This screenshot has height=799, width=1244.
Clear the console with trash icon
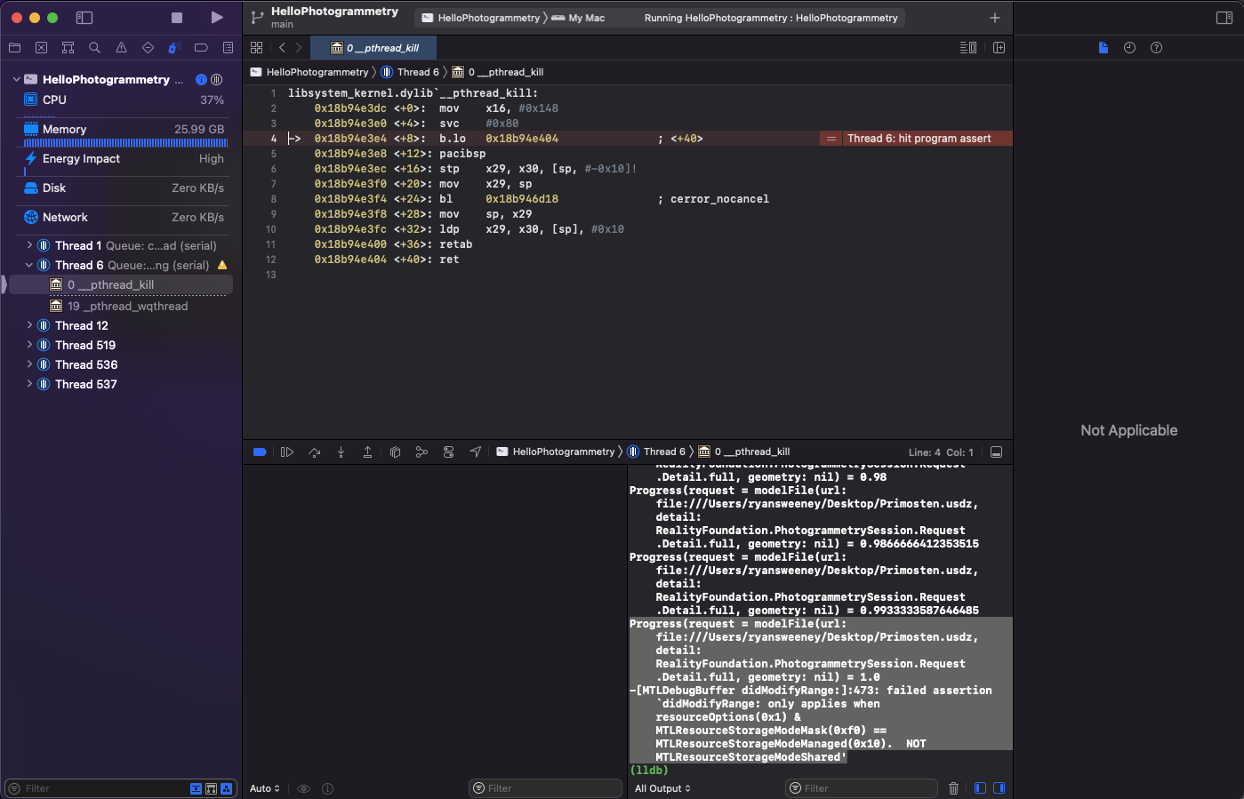pos(953,788)
